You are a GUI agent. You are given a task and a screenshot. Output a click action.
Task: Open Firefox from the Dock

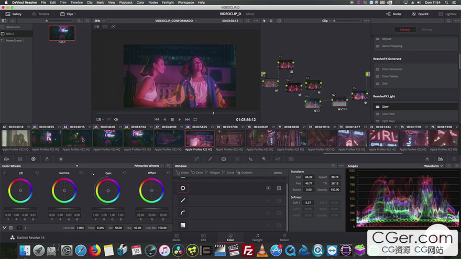[x=95, y=251]
